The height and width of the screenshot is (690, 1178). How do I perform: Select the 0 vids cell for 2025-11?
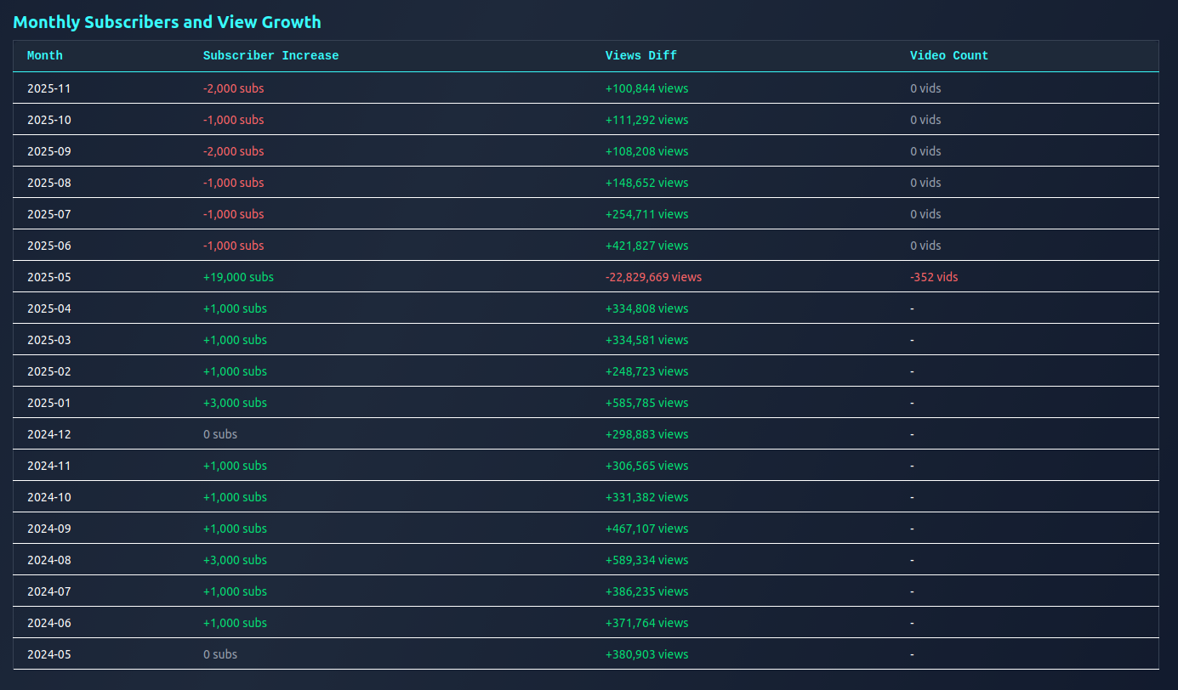(x=925, y=88)
